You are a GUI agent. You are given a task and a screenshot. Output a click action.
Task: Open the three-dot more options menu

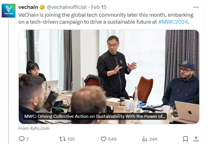pos(196,7)
